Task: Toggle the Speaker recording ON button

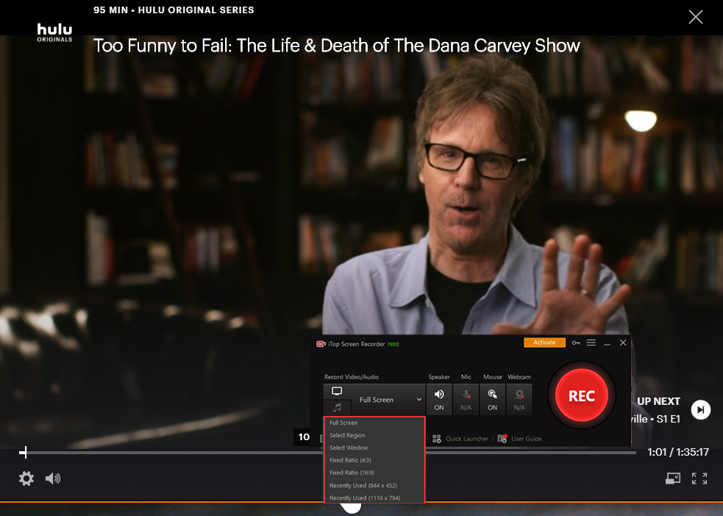Action: click(439, 399)
